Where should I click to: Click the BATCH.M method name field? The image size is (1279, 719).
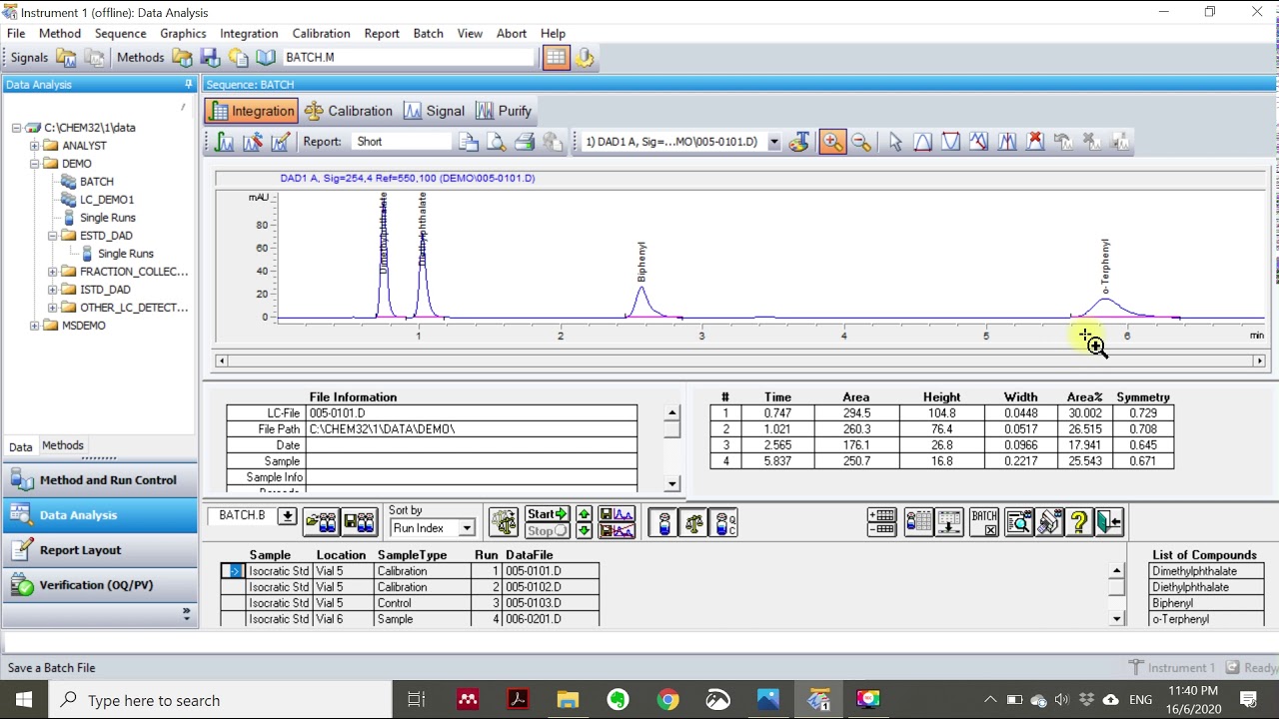pos(409,57)
